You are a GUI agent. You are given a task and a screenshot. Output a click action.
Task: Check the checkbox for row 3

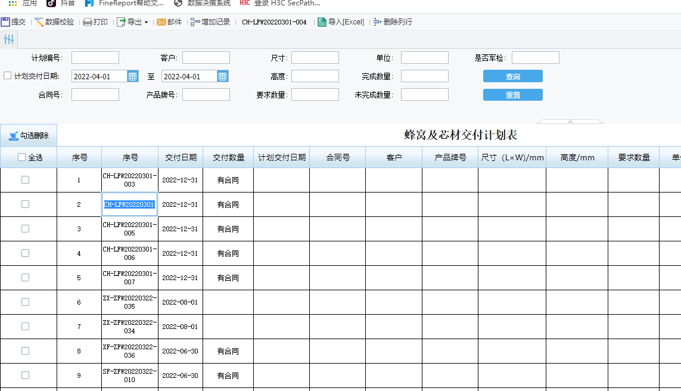(x=25, y=228)
